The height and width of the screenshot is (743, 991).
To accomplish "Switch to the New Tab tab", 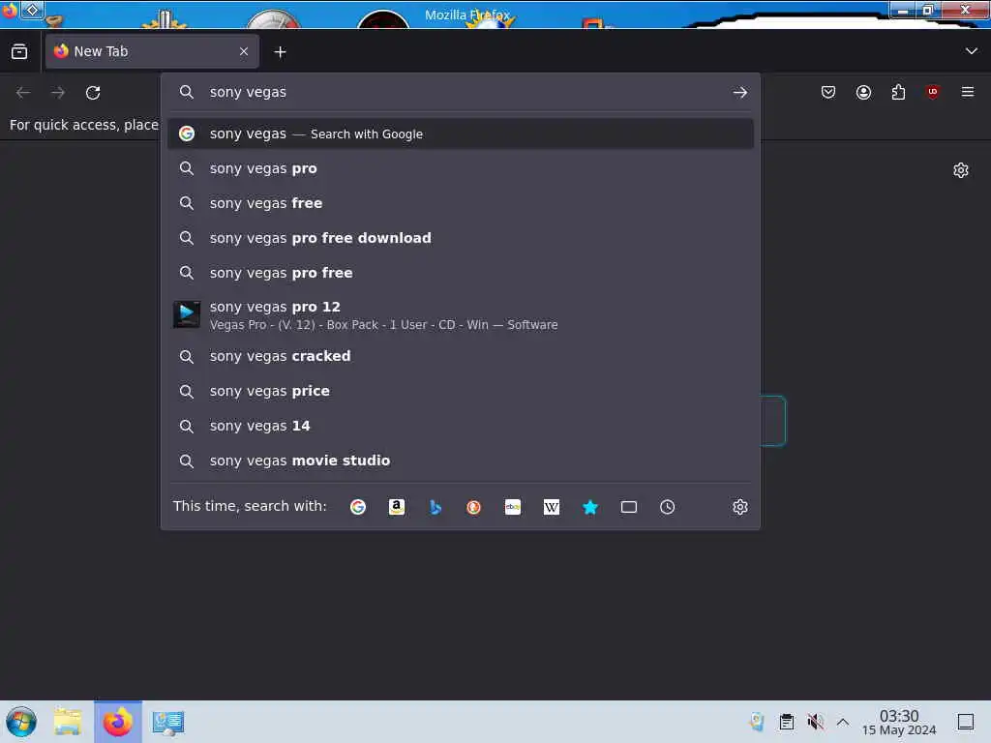I will pos(152,51).
